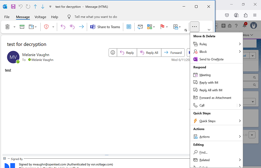
Task: Open Quick Steps submenu
Action: [216, 121]
